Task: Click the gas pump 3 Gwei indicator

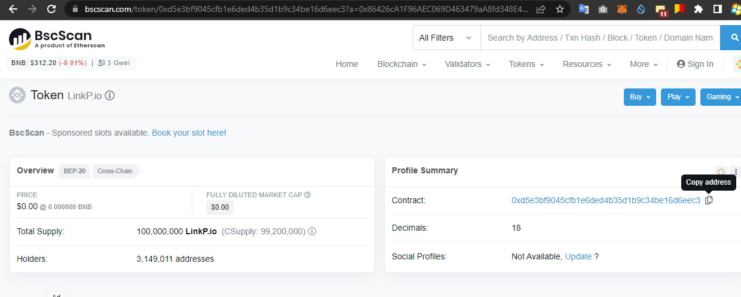Action: [114, 63]
